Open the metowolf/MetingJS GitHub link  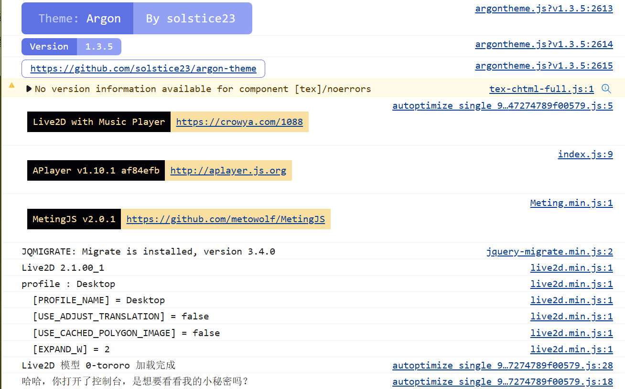226,219
